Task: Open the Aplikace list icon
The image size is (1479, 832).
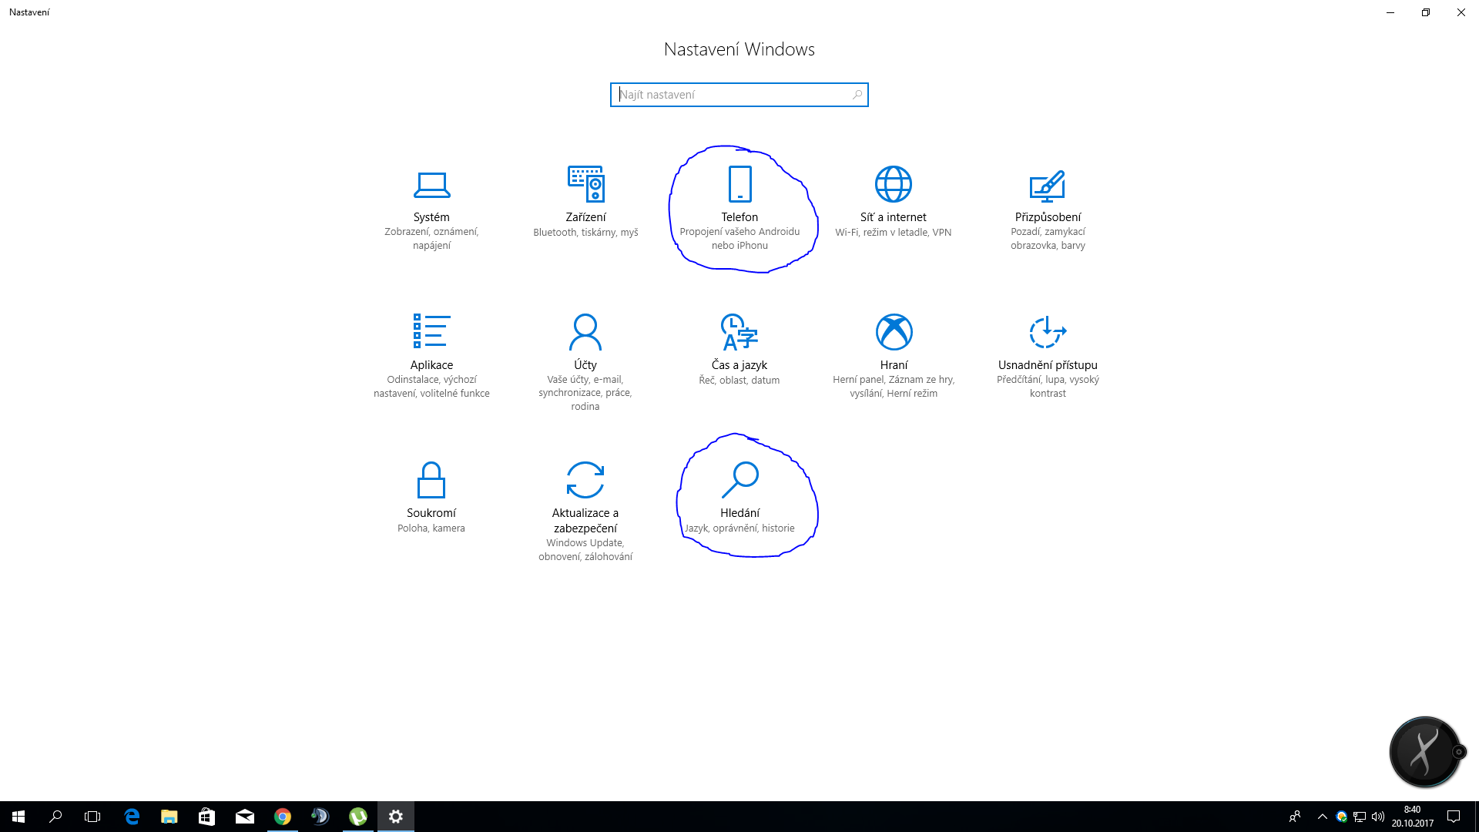Action: click(x=431, y=332)
